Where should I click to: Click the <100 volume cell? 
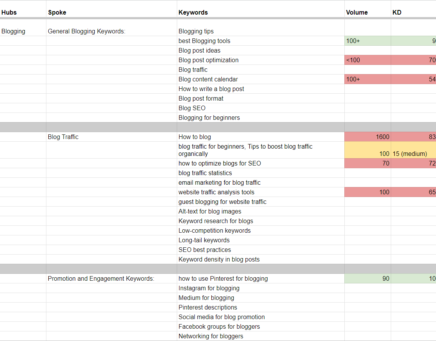click(368, 60)
